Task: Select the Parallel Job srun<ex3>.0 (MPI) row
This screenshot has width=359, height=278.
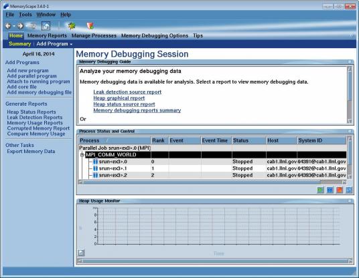Action: point(212,148)
